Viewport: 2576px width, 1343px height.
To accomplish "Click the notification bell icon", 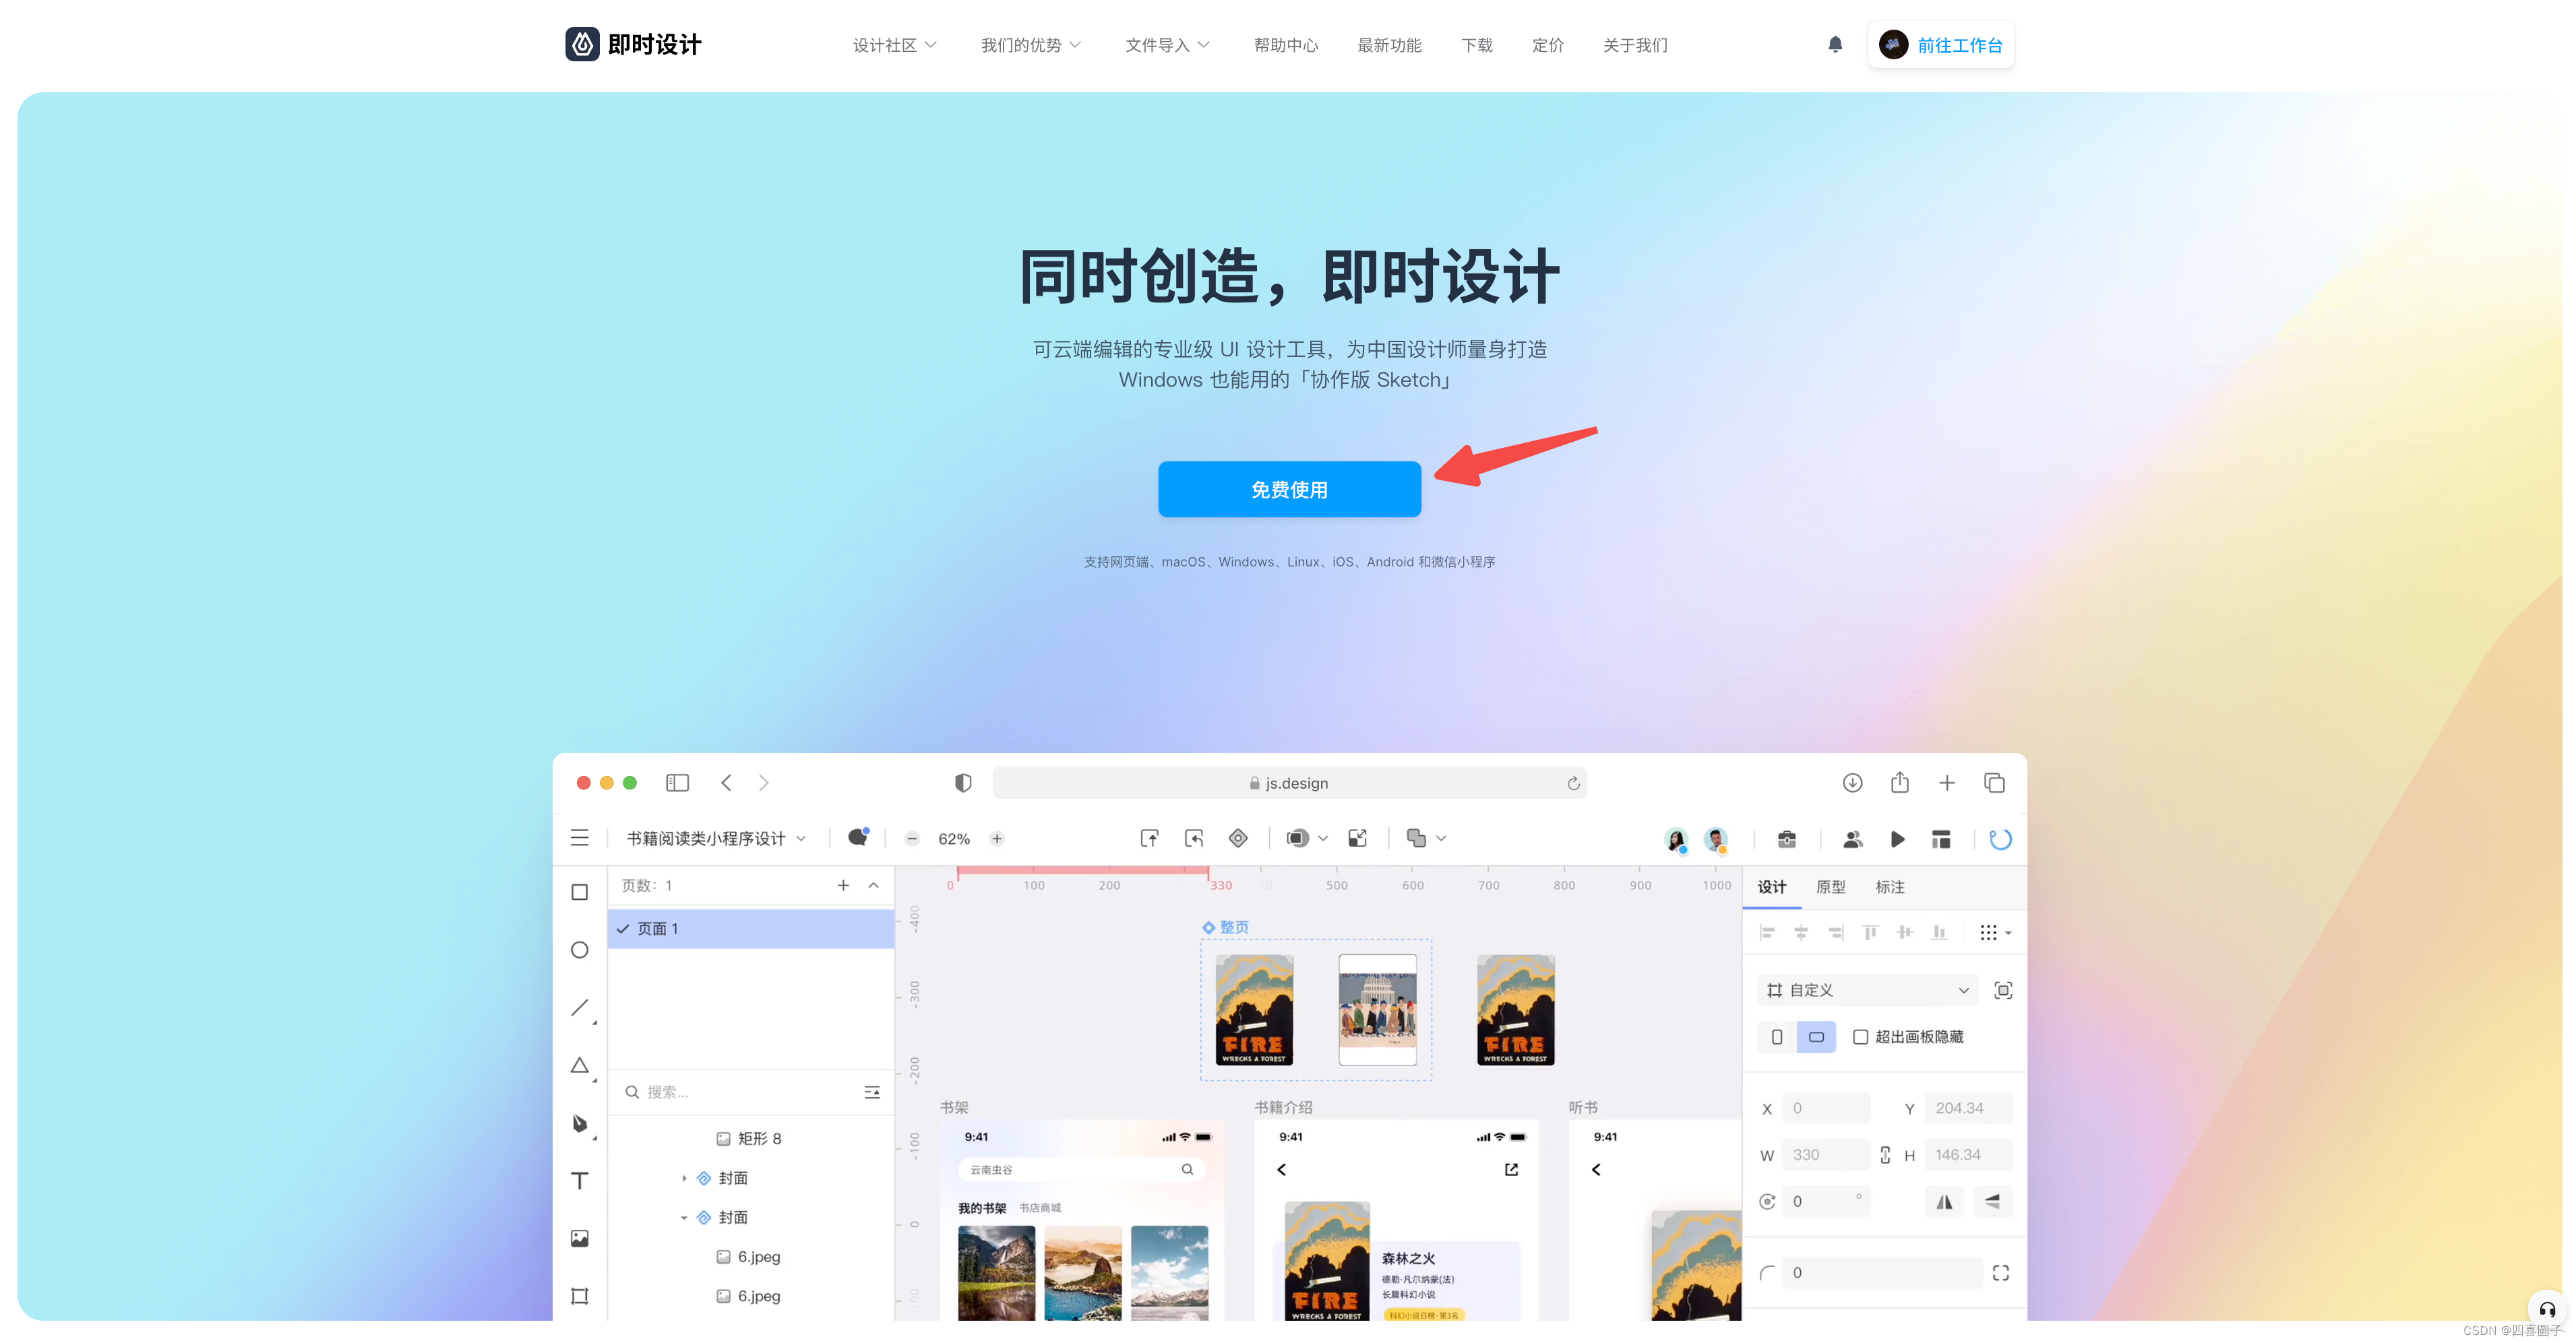I will (x=1834, y=44).
